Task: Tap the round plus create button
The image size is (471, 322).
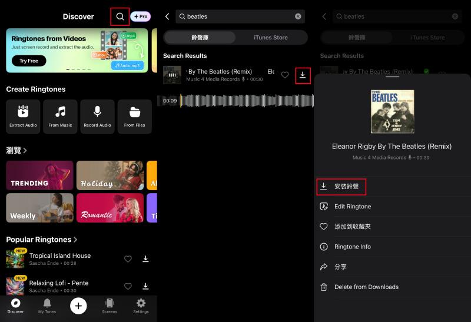Action: (x=78, y=306)
